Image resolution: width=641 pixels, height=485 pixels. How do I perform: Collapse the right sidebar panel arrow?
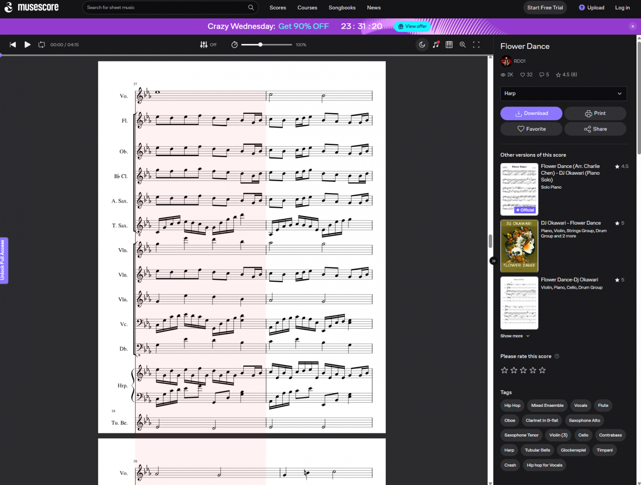pyautogui.click(x=493, y=261)
